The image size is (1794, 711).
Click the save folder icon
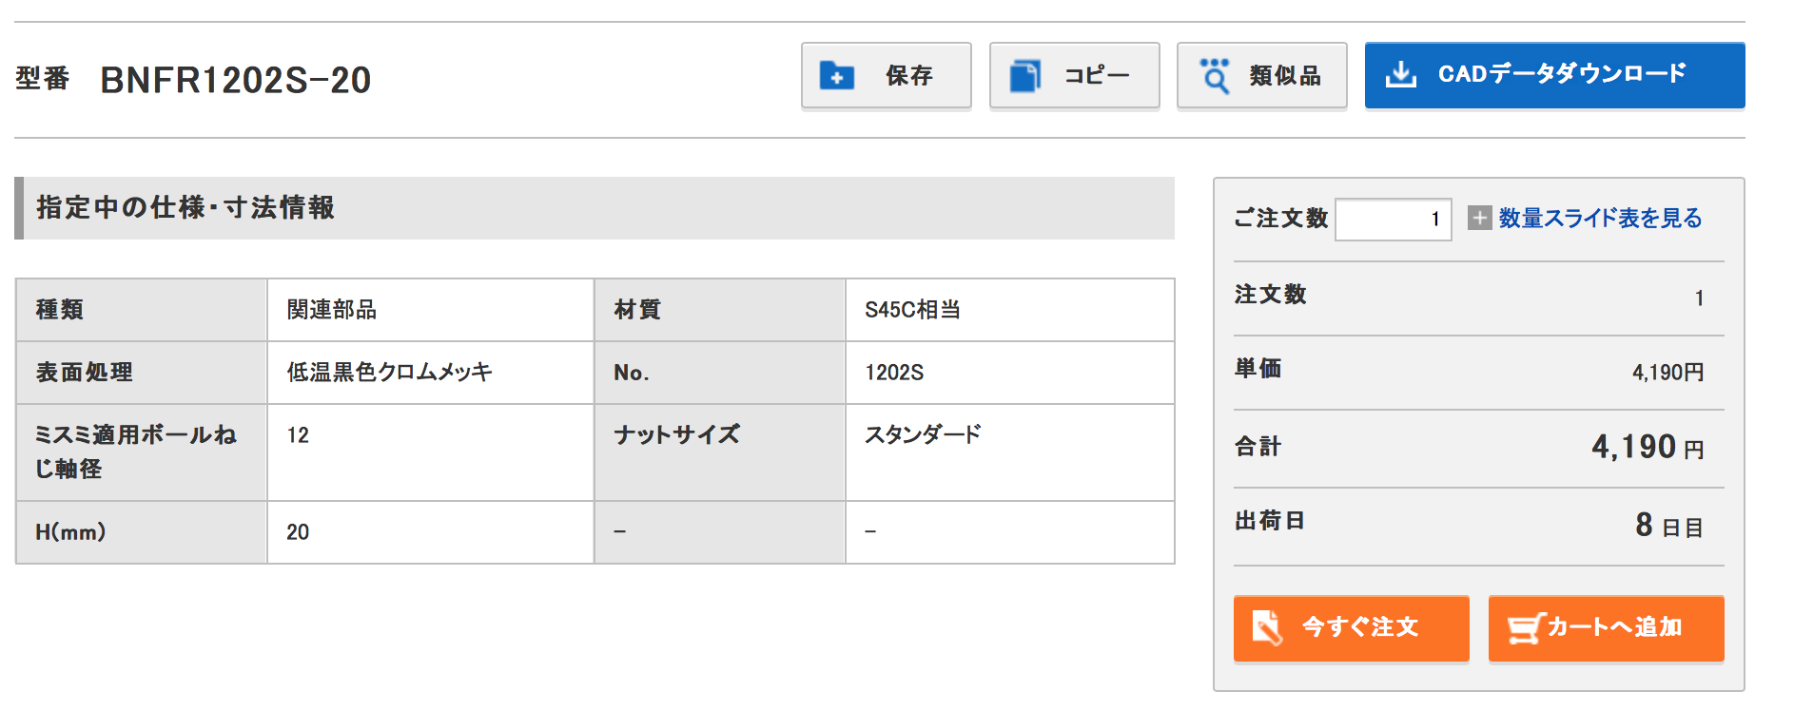point(836,75)
